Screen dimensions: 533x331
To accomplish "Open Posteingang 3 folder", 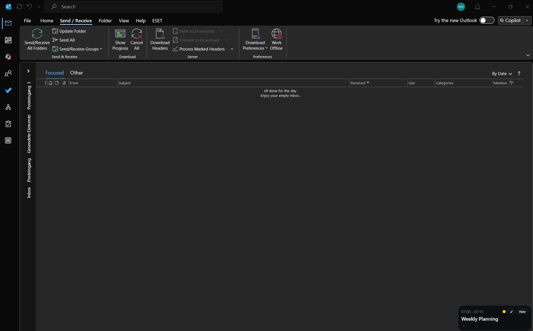I will (x=29, y=95).
